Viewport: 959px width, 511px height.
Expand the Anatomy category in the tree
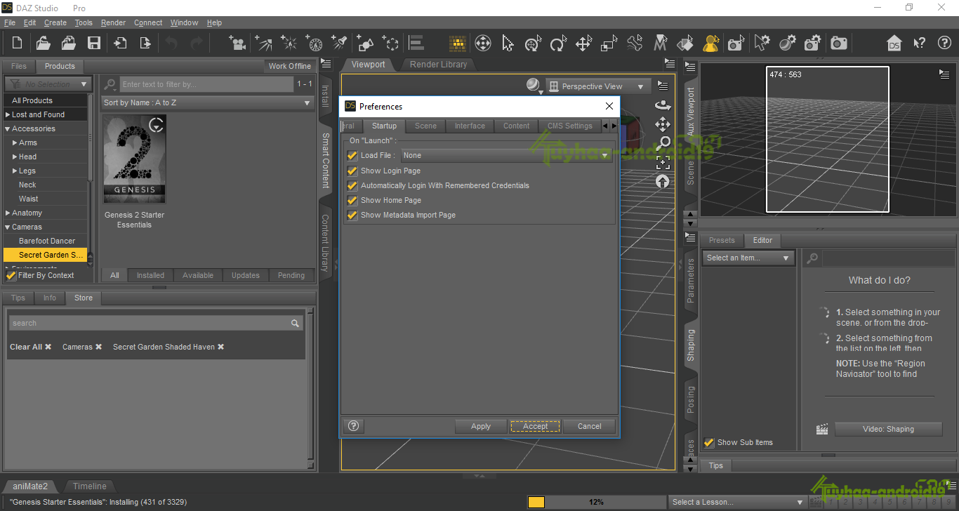tap(8, 213)
